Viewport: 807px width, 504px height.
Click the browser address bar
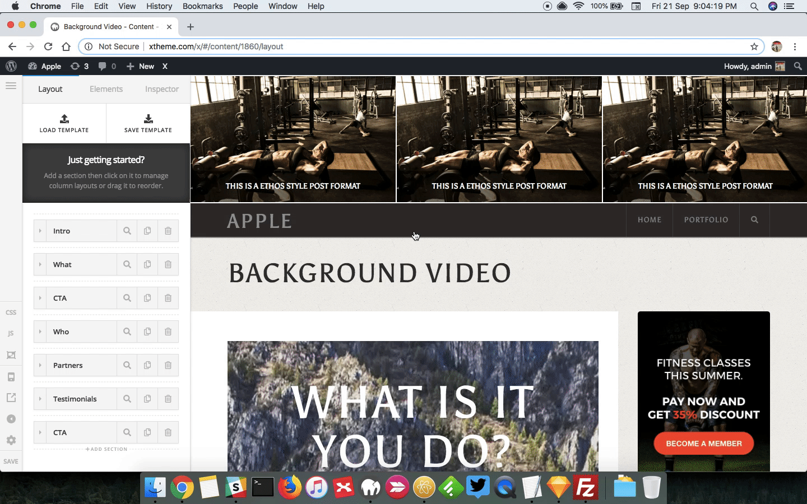coord(420,46)
